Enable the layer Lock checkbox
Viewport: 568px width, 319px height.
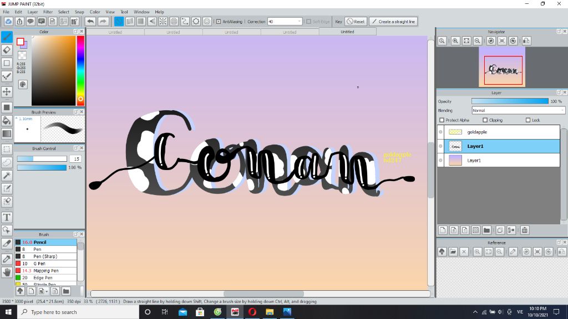click(x=528, y=120)
